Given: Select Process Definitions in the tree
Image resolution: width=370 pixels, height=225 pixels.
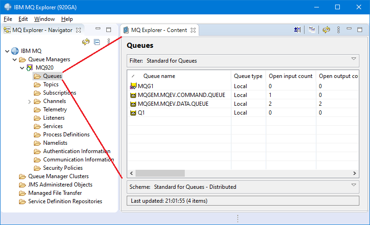Looking at the screenshot, I should coord(66,135).
